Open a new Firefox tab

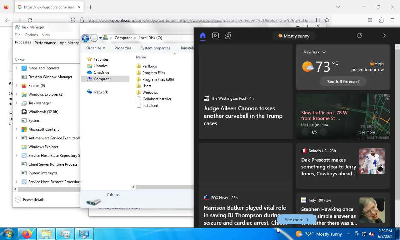90,7
